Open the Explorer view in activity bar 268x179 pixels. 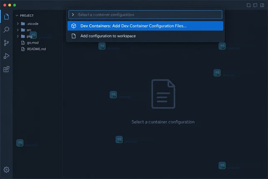click(6, 17)
